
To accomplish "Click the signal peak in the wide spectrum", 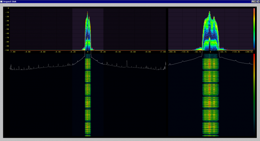I will [87, 13].
